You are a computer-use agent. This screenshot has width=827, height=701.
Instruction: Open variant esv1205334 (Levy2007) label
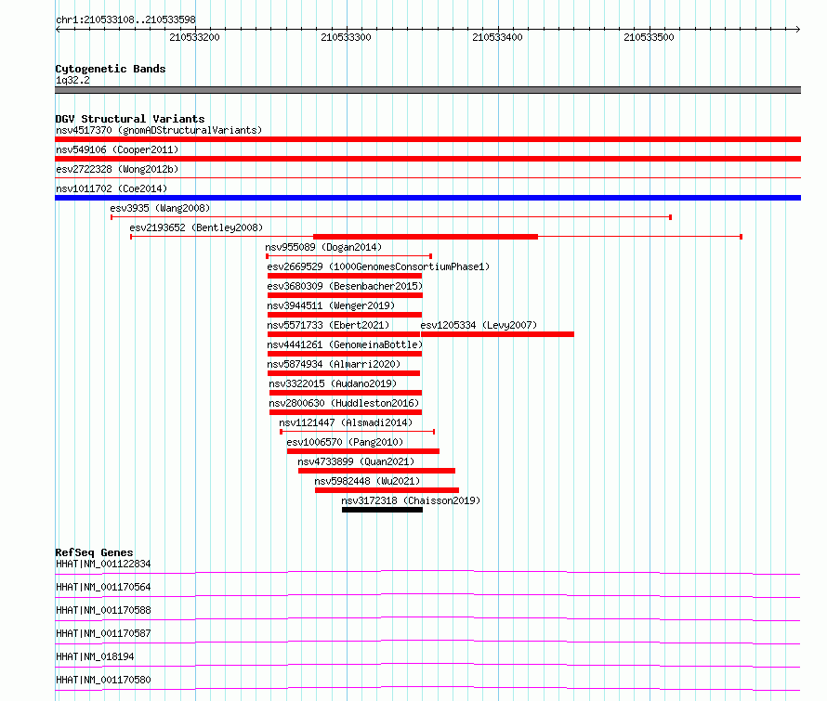[x=479, y=325]
